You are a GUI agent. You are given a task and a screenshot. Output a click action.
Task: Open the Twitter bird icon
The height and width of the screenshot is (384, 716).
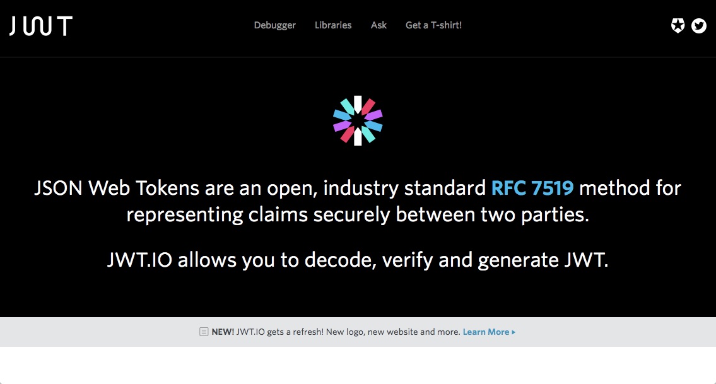click(698, 26)
